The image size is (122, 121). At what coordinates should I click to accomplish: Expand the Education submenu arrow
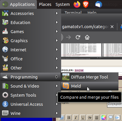[57, 22]
